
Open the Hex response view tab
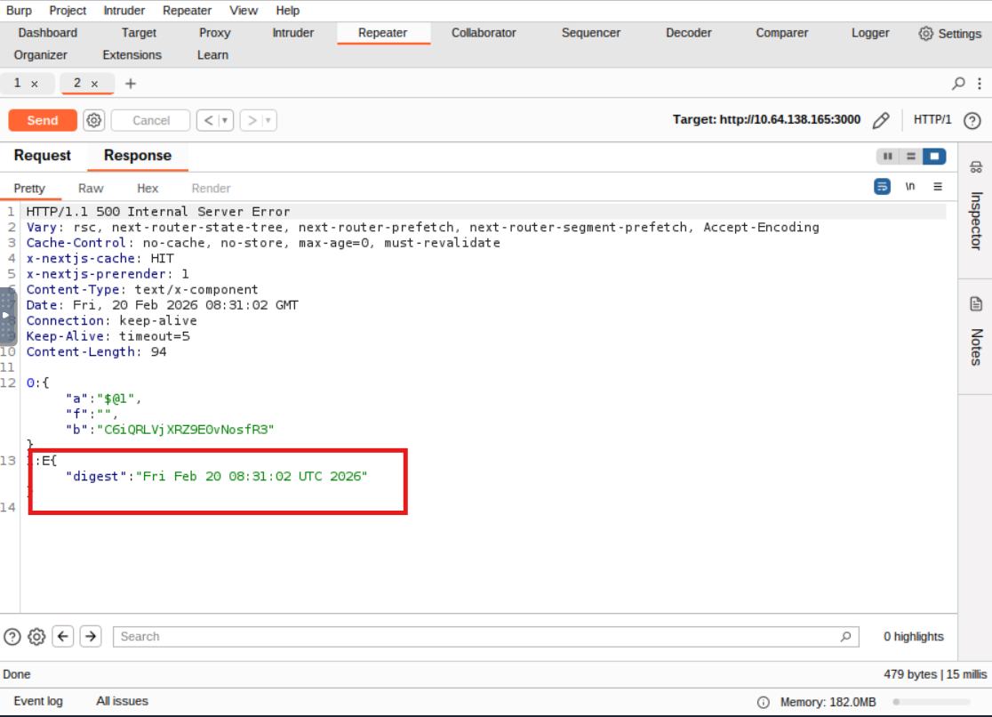coord(148,189)
